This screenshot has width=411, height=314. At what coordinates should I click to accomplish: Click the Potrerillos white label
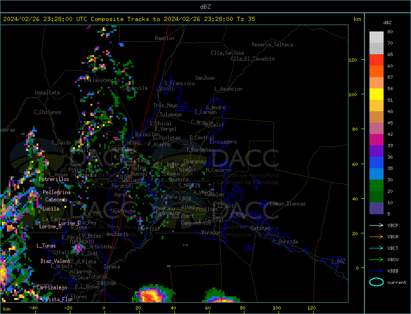[54, 179]
